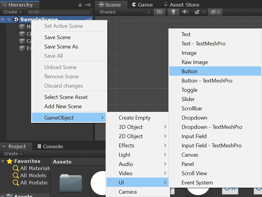This screenshot has width=262, height=197.
Task: Toggle 2D view mode
Action: click(x=159, y=12)
